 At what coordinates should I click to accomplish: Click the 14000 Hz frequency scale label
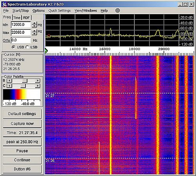tap(78, 49)
